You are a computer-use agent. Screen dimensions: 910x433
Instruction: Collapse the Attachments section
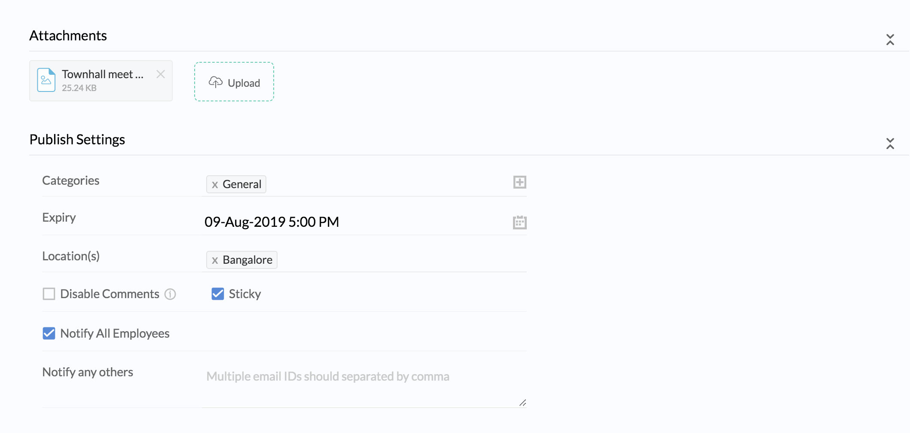(x=890, y=40)
